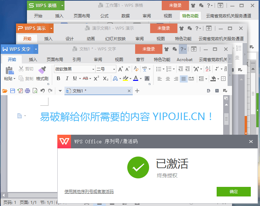
Task: Open file with folder icon
Action: click(5, 91)
